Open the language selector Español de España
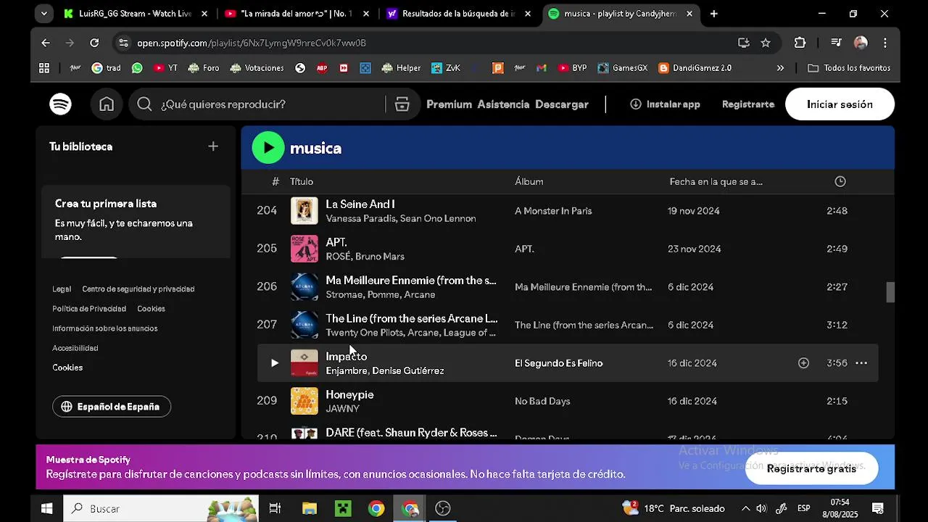This screenshot has height=522, width=928. point(112,407)
